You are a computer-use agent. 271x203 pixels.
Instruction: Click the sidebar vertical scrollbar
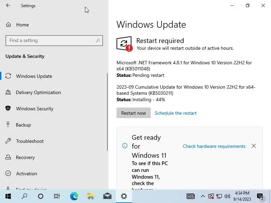[107, 112]
